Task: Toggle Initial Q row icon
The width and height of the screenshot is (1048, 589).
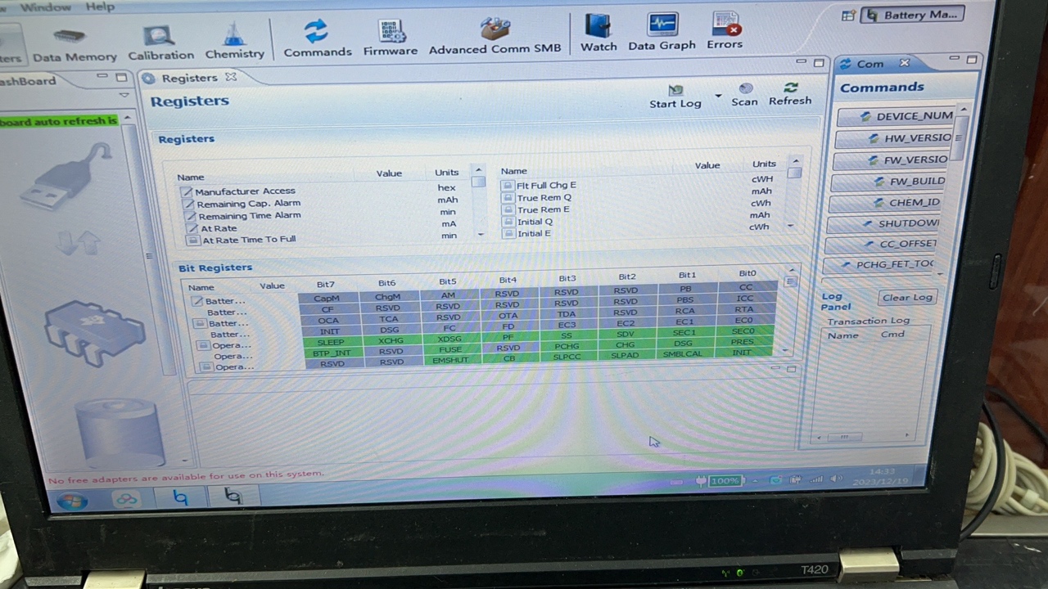Action: pos(508,222)
